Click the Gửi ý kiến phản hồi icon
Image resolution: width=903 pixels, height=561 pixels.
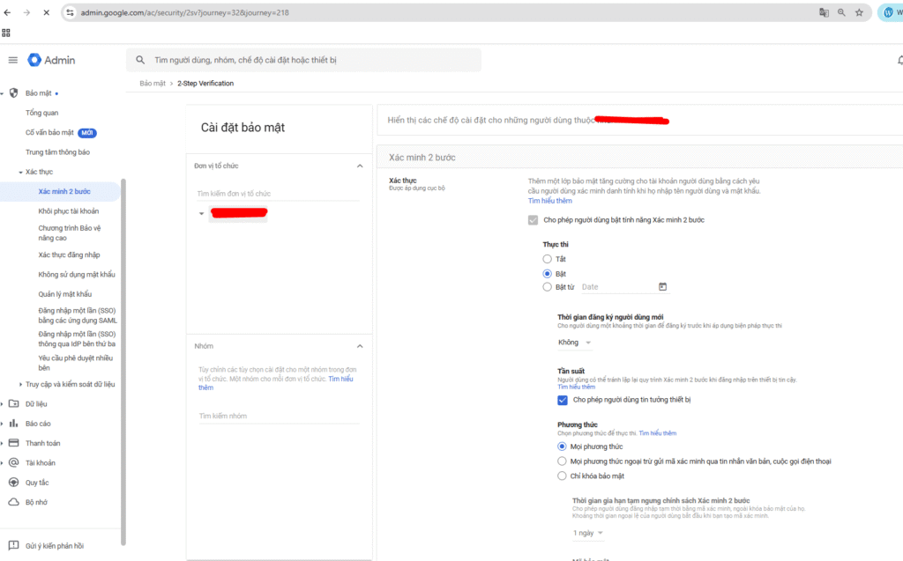[x=13, y=546]
